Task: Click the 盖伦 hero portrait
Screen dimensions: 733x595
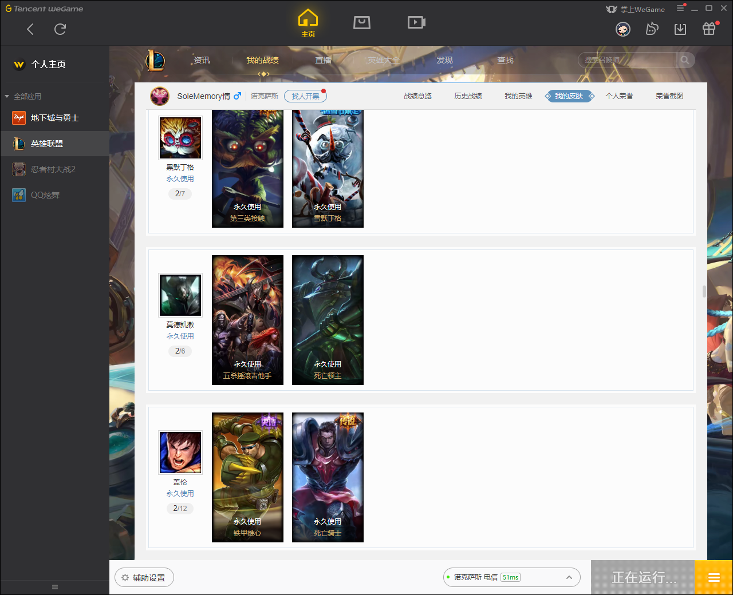Action: (x=180, y=453)
